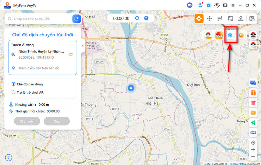The height and width of the screenshot is (165, 261).
Task: Favorite the Nhân Thịnh location star
Action: [x=71, y=54]
